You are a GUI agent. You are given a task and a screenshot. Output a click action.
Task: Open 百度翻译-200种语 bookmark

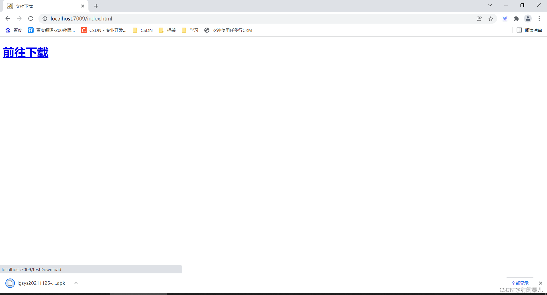coord(52,30)
